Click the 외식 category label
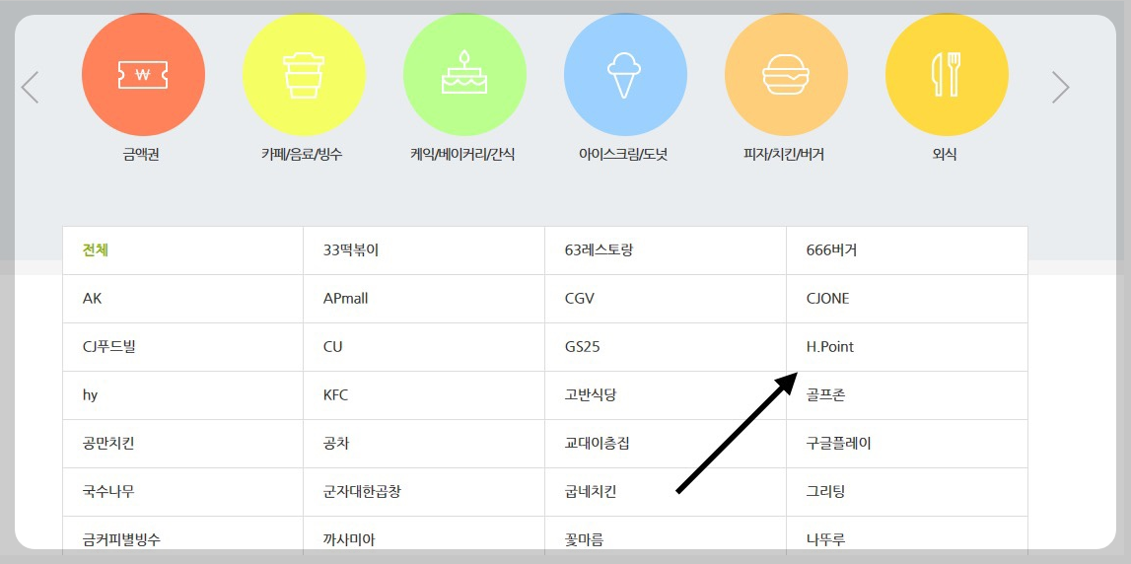 (945, 155)
